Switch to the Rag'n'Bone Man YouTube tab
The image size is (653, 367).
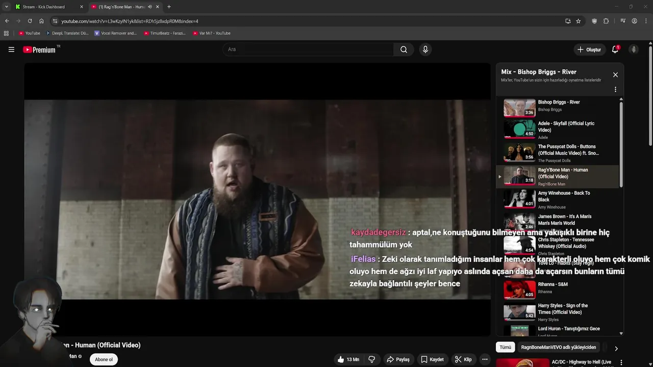(x=125, y=7)
